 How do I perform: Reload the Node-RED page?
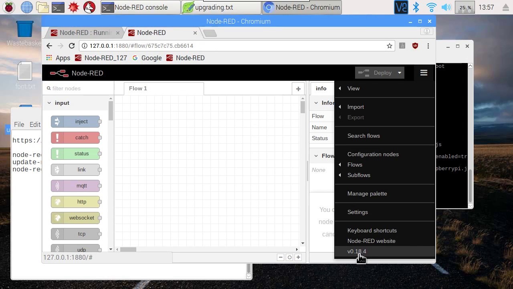(x=72, y=46)
